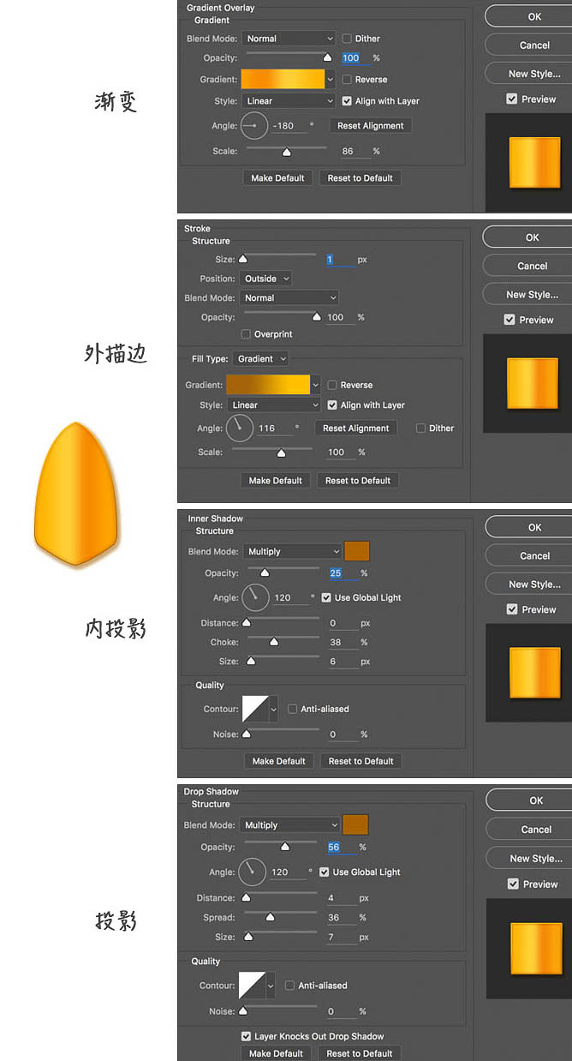Open Inner Shadow contour picker thumbnail
This screenshot has height=1061, width=572.
255,709
